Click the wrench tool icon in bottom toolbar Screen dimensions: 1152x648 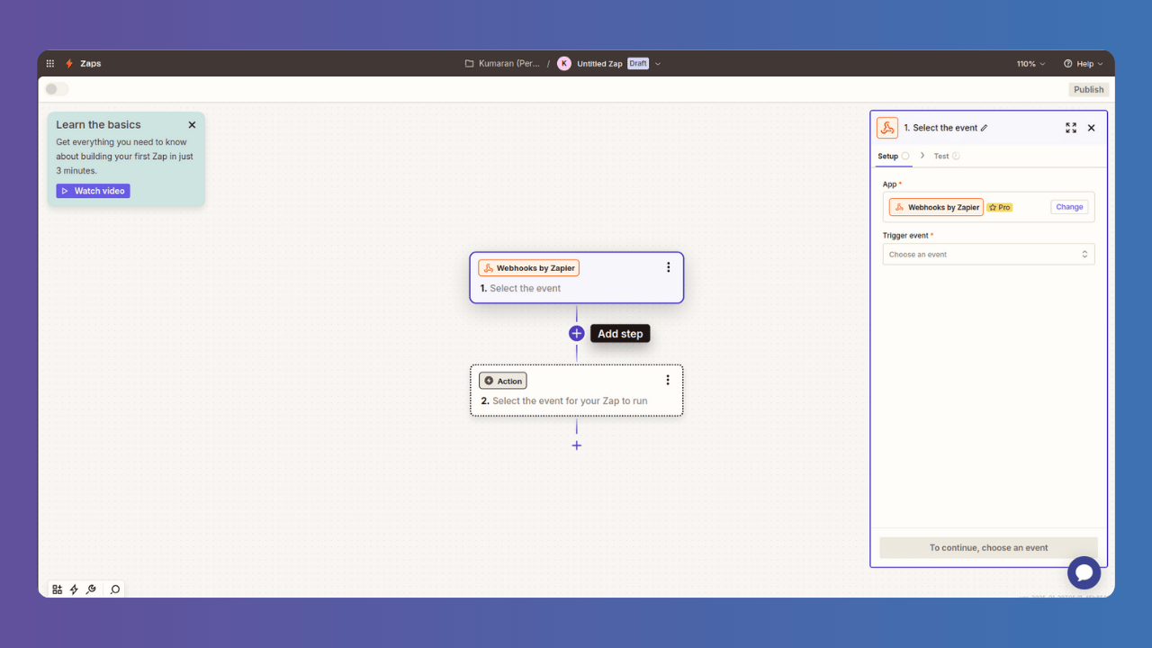tap(91, 589)
